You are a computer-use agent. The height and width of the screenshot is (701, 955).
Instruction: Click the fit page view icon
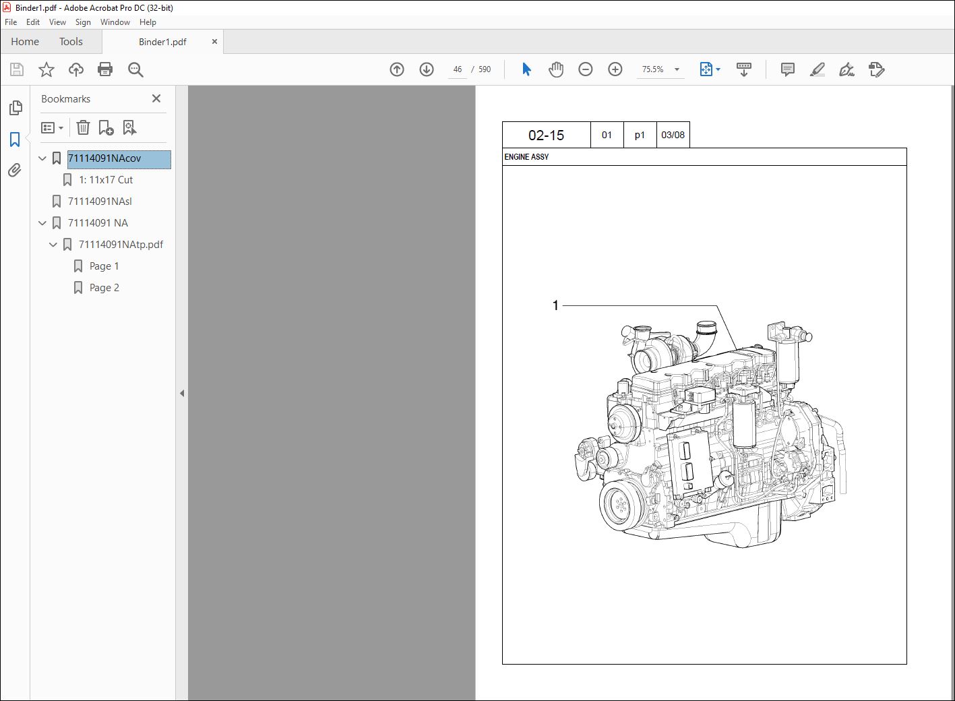pyautogui.click(x=706, y=69)
